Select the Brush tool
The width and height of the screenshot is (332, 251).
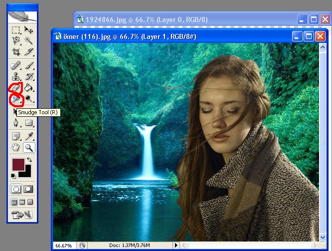pyautogui.click(x=28, y=65)
